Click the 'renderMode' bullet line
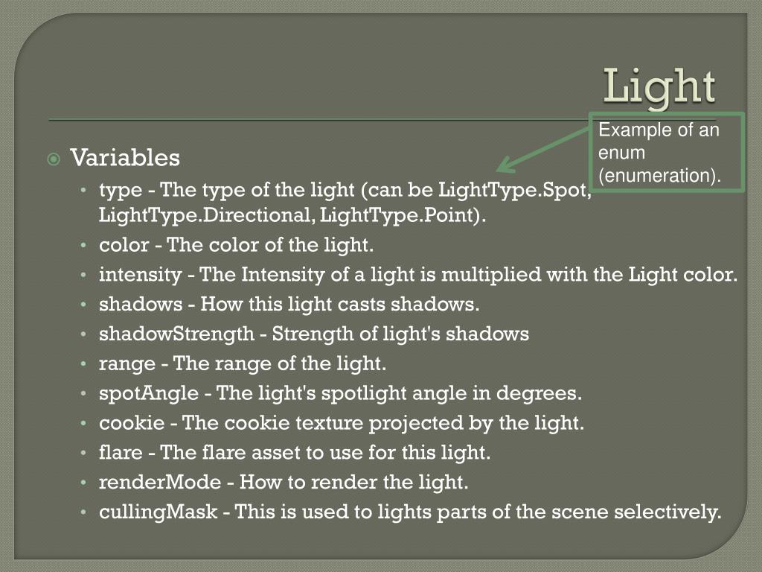The height and width of the screenshot is (572, 762). pyautogui.click(x=284, y=483)
